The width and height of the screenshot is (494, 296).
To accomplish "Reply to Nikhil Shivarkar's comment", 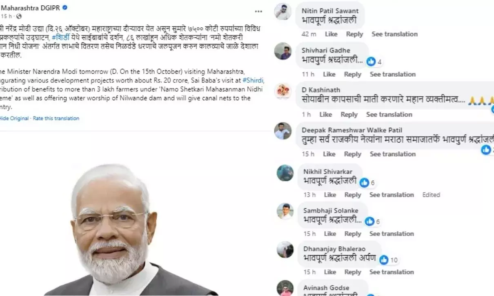I will pyautogui.click(x=353, y=195).
